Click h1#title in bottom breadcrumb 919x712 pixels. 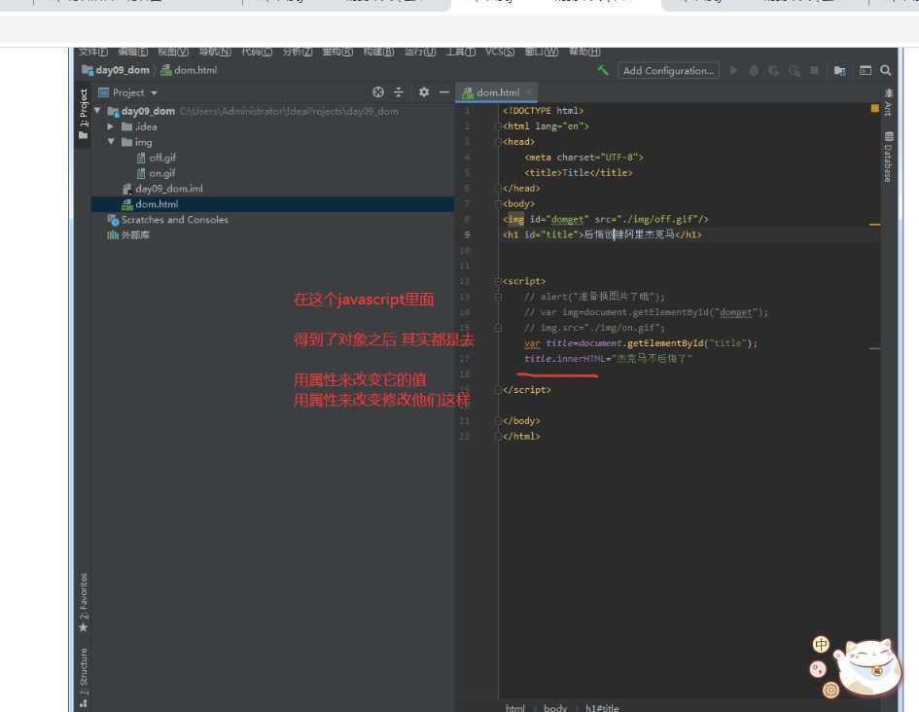(x=602, y=707)
